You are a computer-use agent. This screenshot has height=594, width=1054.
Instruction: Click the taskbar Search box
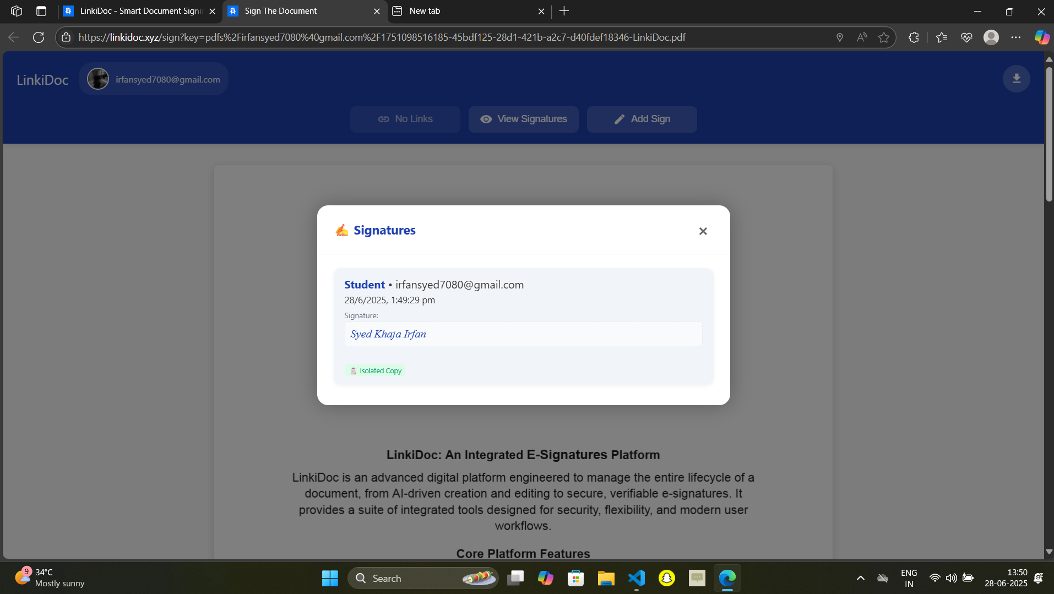point(423,578)
